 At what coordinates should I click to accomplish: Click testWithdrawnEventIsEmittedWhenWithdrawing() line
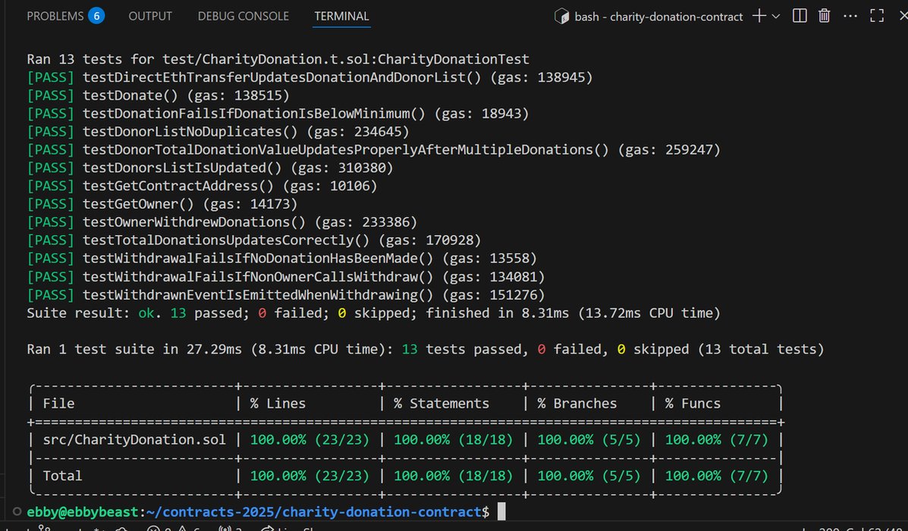pyautogui.click(x=286, y=295)
